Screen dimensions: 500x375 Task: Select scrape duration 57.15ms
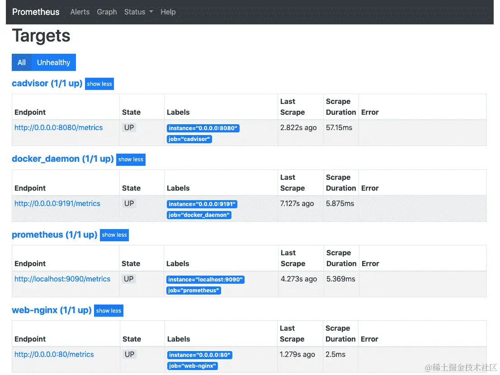click(x=339, y=127)
